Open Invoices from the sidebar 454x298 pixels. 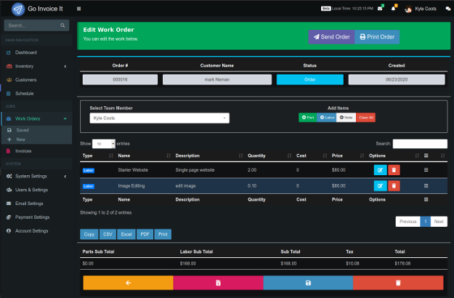click(x=23, y=151)
